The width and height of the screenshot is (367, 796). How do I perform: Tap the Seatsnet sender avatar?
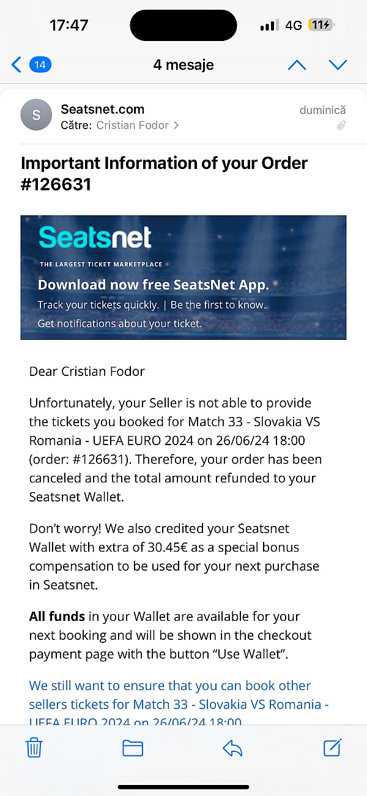click(37, 115)
